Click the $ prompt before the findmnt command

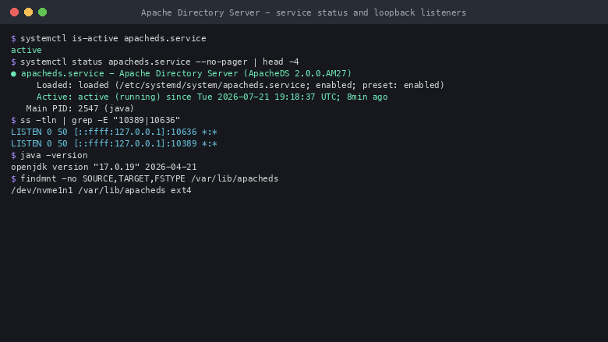point(13,178)
